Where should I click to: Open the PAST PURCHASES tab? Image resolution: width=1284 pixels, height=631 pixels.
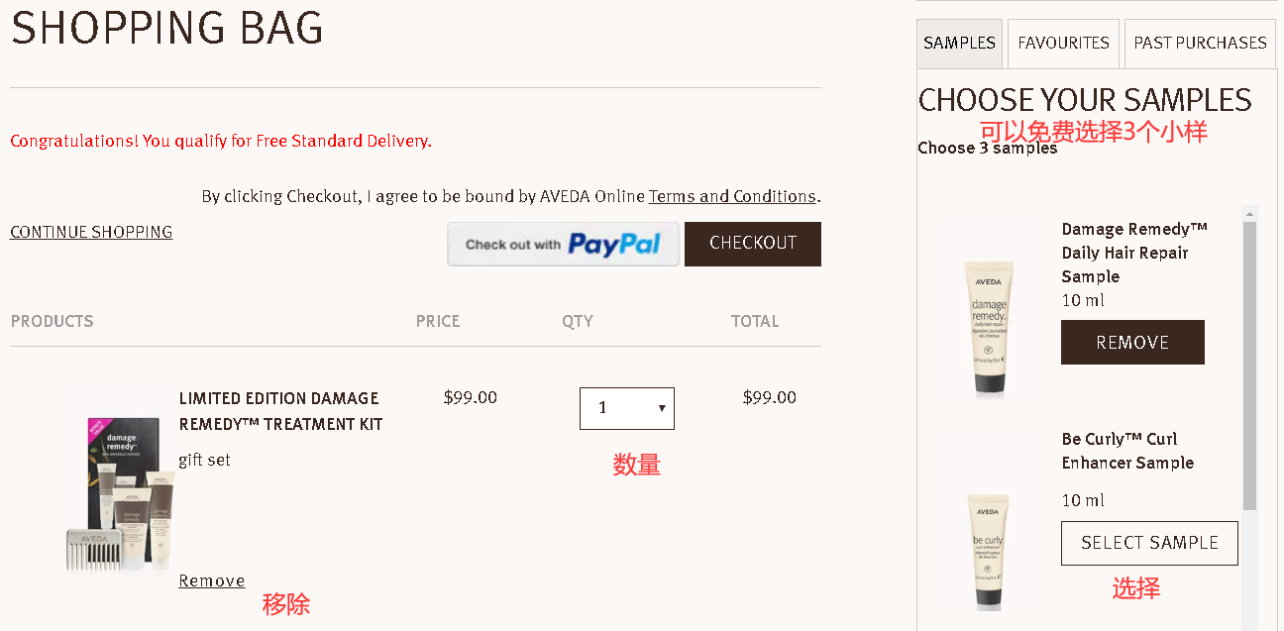(1200, 44)
